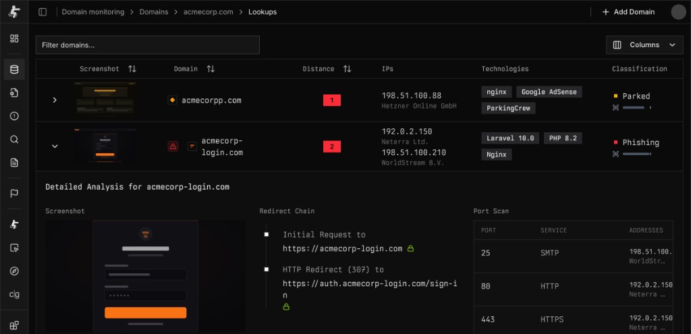Click the Phishing confidence bar
Screen dimensions: 691x334
[637, 154]
